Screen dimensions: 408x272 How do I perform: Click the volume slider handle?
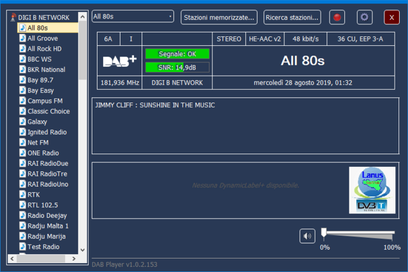324,233
